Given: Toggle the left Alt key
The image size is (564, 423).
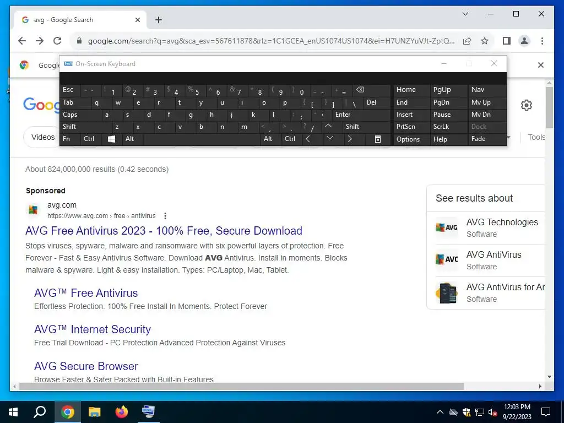Looking at the screenshot, I should 132,139.
